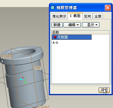Viewport: 113px width, 108px height.
Task: Select the A-A cross section entry
Action: tap(55, 43)
